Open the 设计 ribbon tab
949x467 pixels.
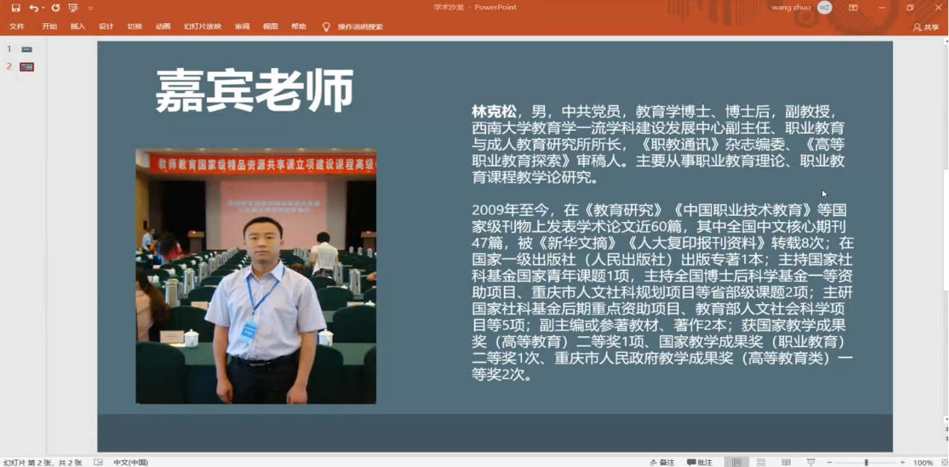click(x=105, y=25)
